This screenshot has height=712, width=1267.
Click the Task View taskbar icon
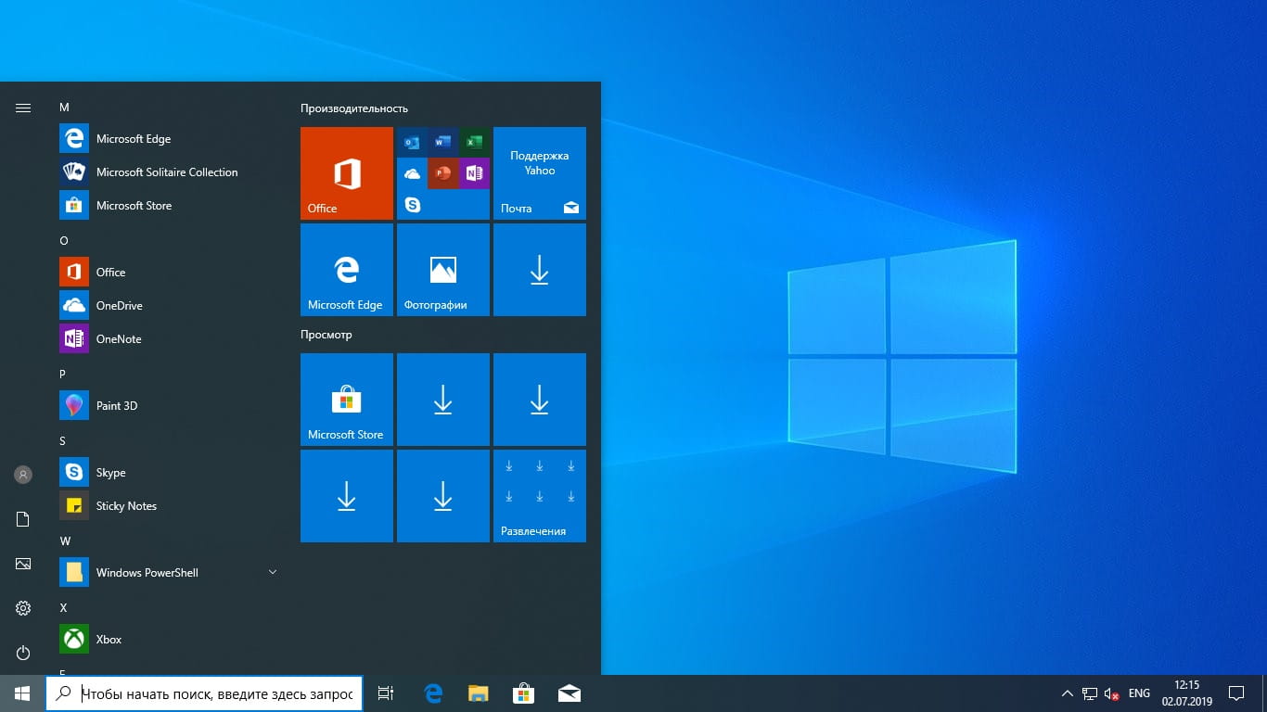click(x=386, y=693)
